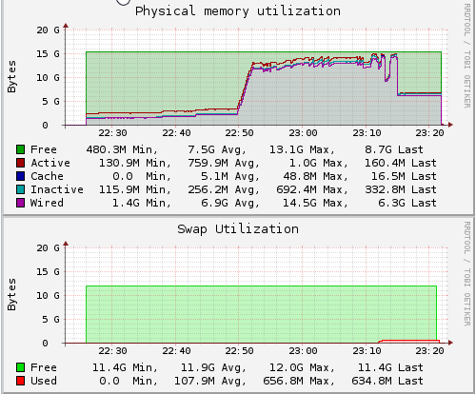Click the '16.5M Last' Cache value
476x394 pixels.
404,176
